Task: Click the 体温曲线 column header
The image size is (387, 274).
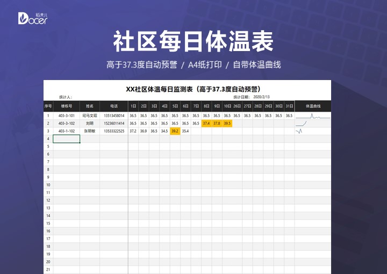Action: pyautogui.click(x=313, y=106)
